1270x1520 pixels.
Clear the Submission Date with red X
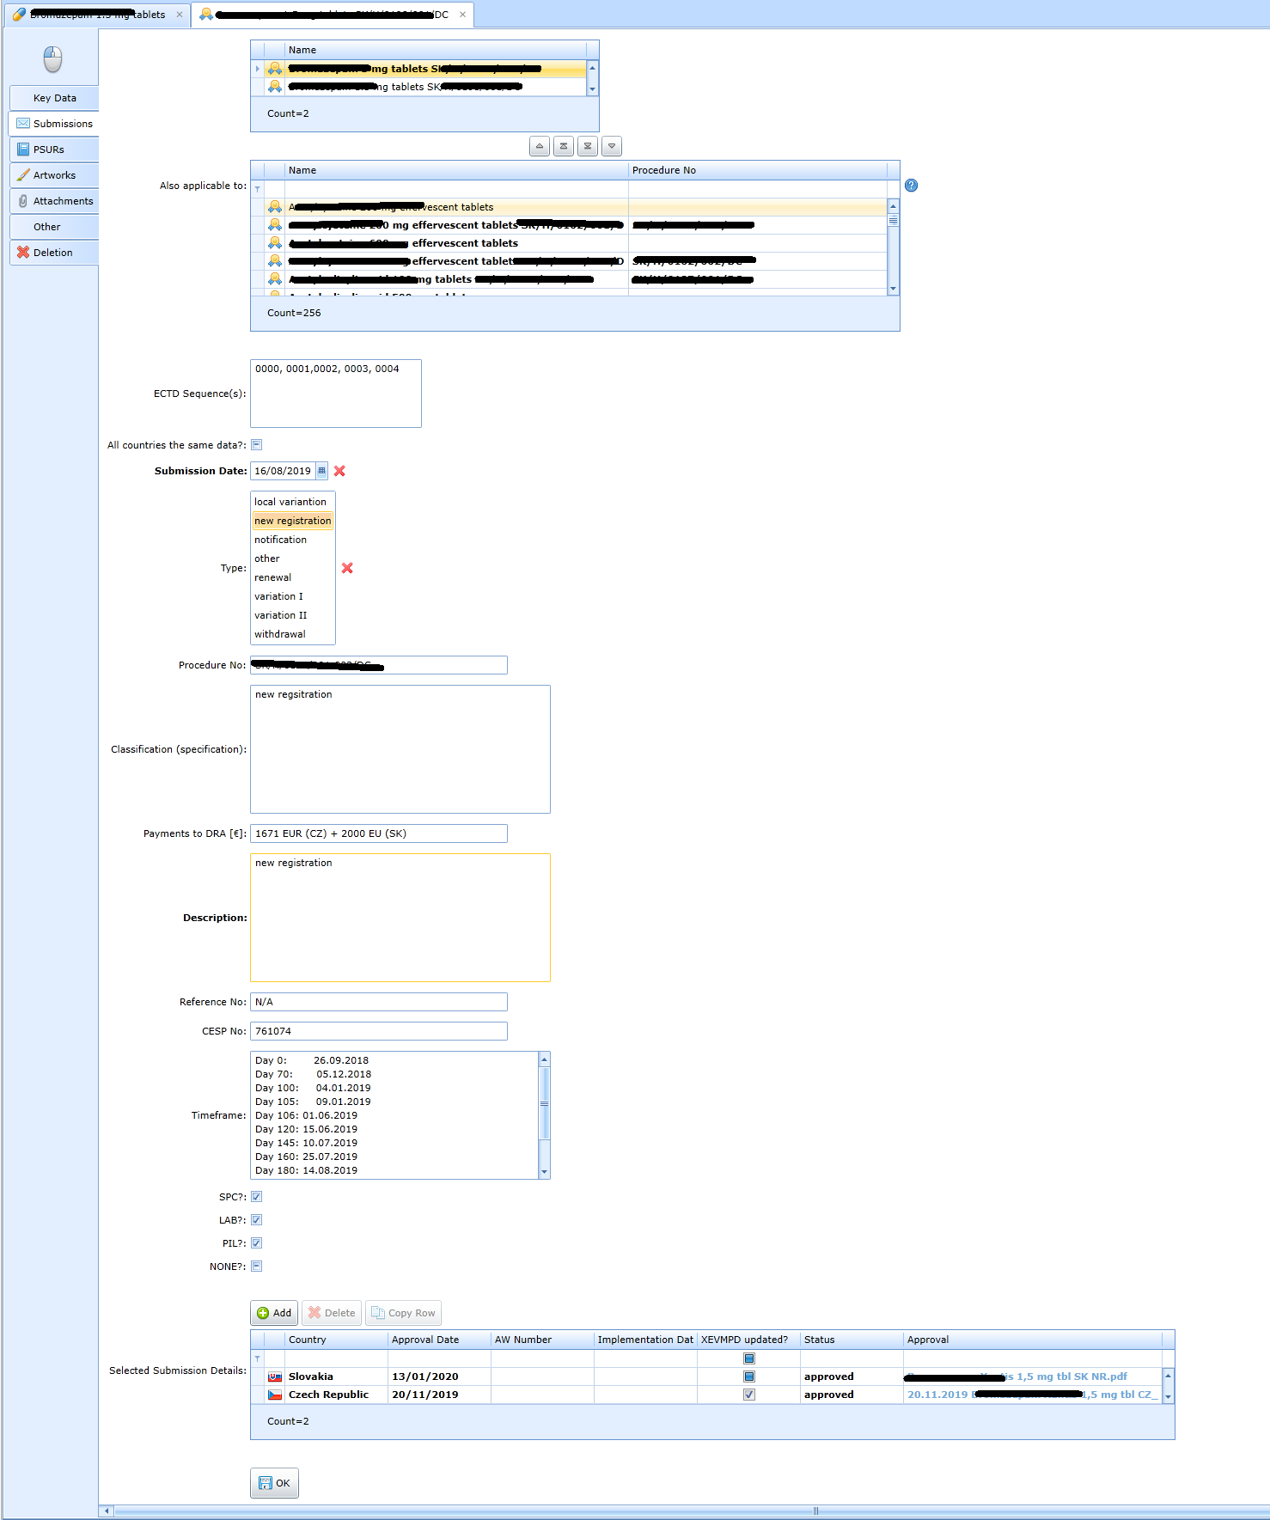[x=339, y=471]
